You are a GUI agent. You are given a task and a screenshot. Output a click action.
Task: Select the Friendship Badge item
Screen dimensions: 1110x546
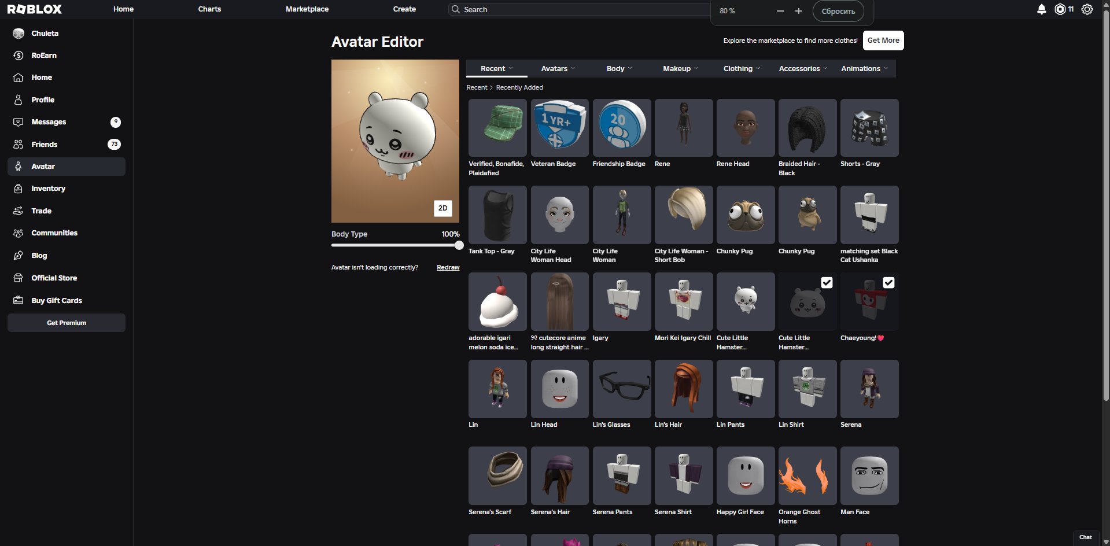[622, 128]
